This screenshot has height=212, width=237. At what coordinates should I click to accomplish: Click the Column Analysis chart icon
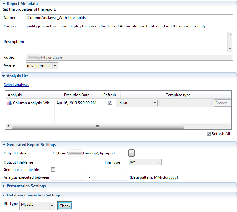(9, 103)
